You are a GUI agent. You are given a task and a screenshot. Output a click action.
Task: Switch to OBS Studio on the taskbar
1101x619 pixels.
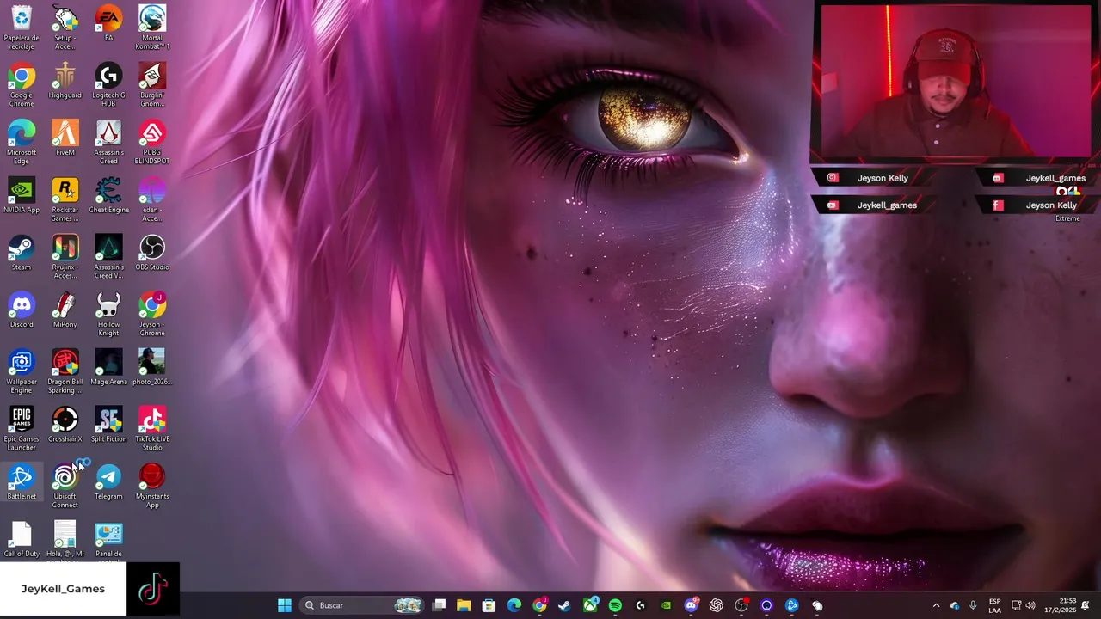(x=741, y=605)
